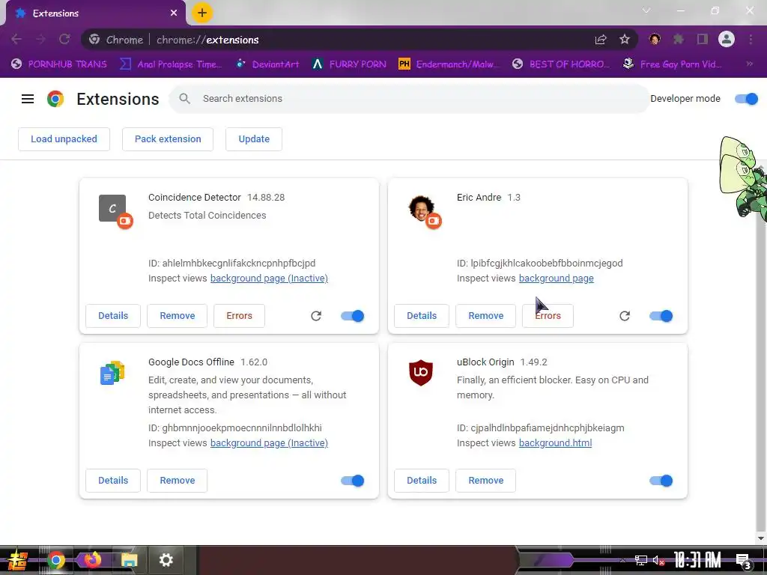Open the tab search chevron

tap(646, 10)
